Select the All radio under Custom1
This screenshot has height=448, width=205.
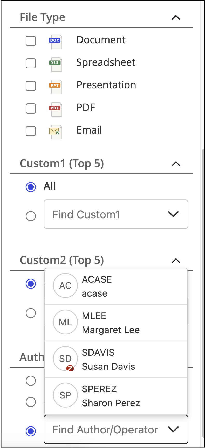pyautogui.click(x=31, y=187)
